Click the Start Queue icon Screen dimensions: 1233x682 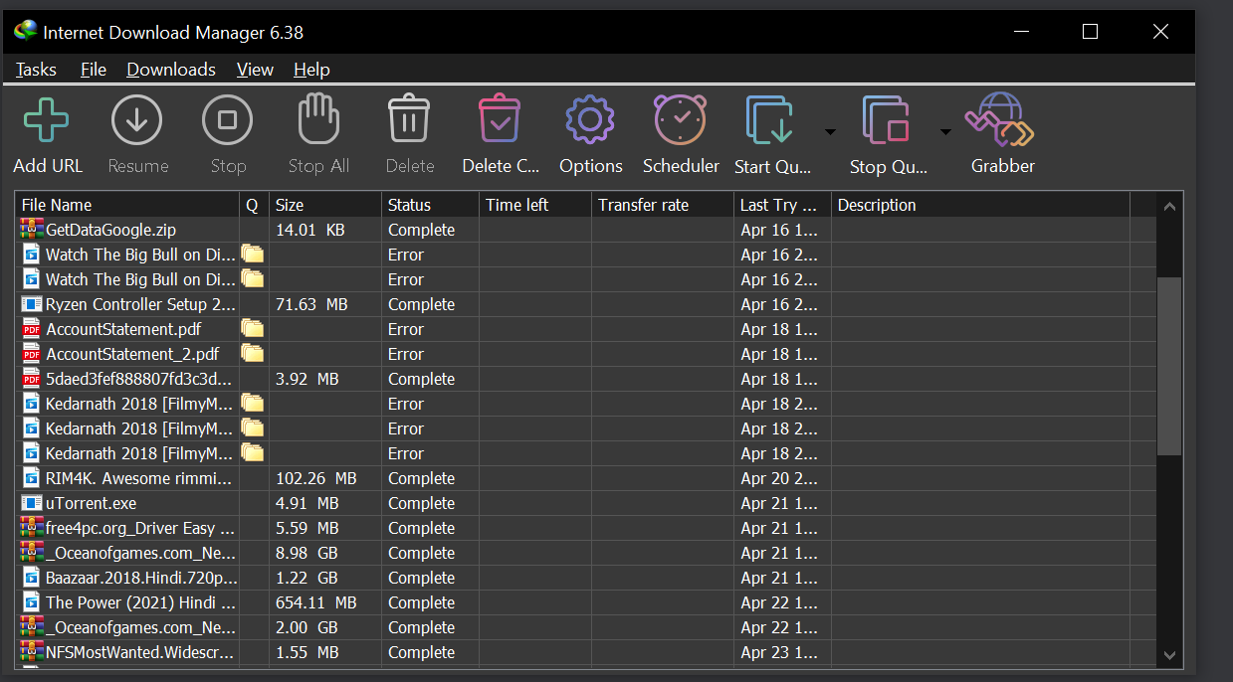pos(771,121)
